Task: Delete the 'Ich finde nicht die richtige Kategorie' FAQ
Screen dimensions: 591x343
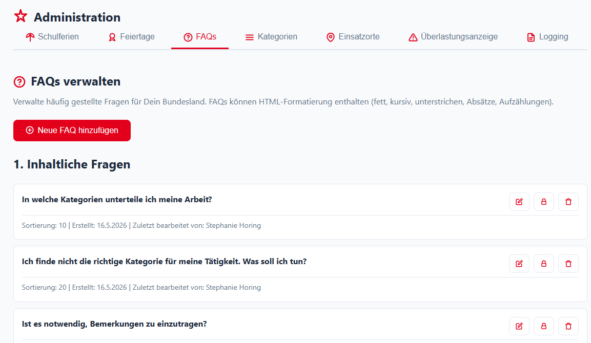Action: click(568, 264)
